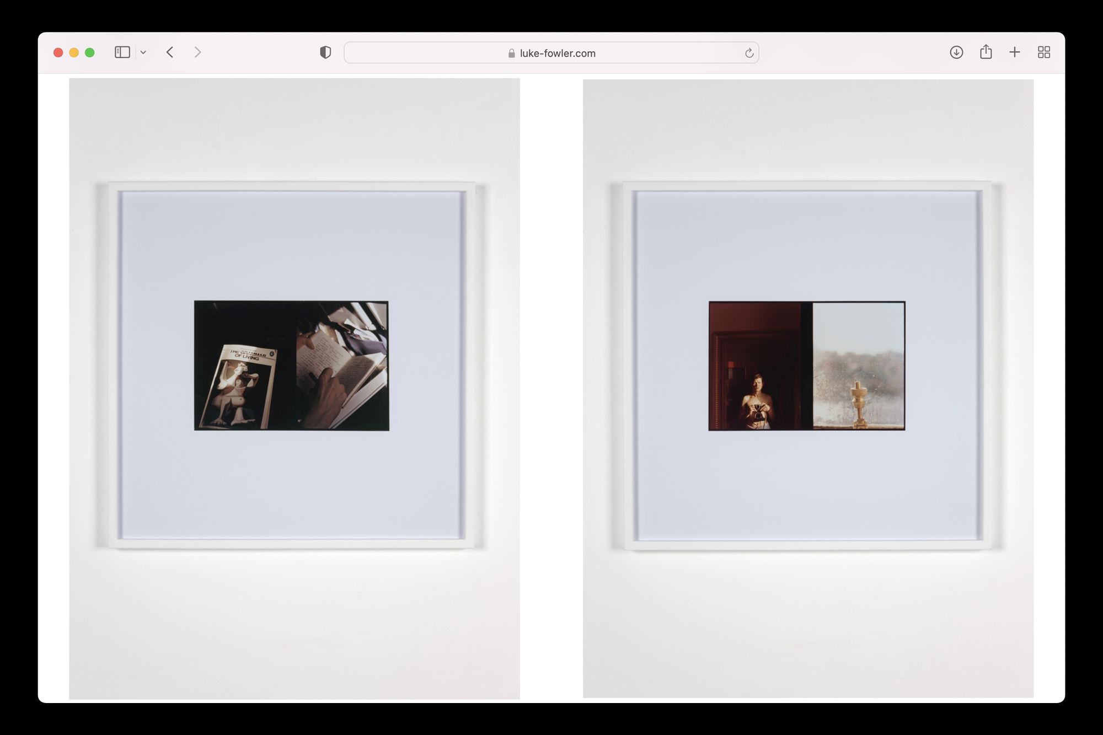Reload the current page

point(749,53)
